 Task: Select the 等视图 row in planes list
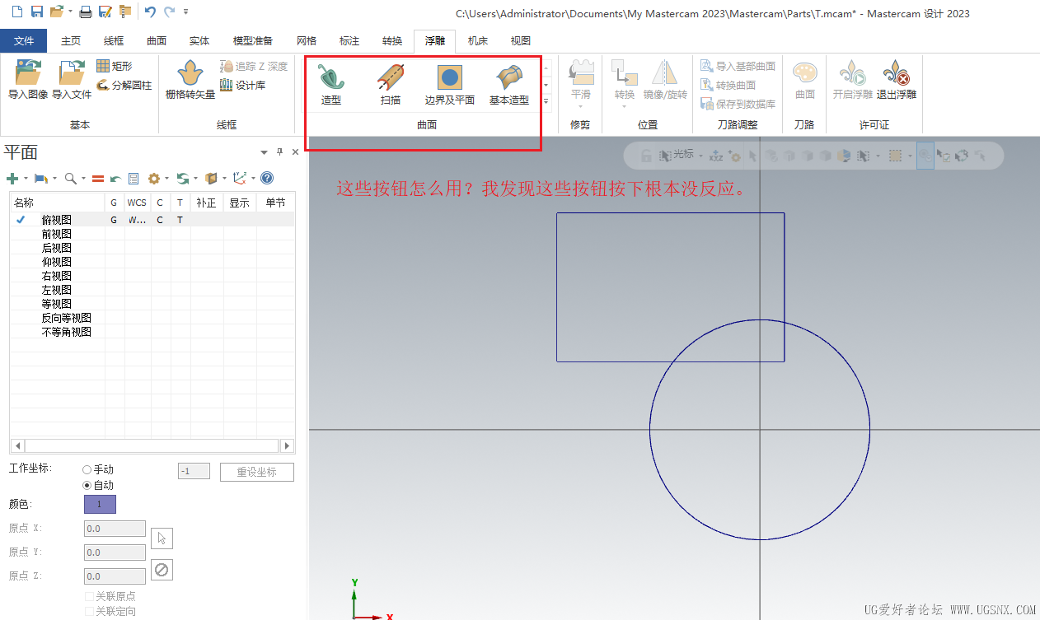[x=152, y=304]
